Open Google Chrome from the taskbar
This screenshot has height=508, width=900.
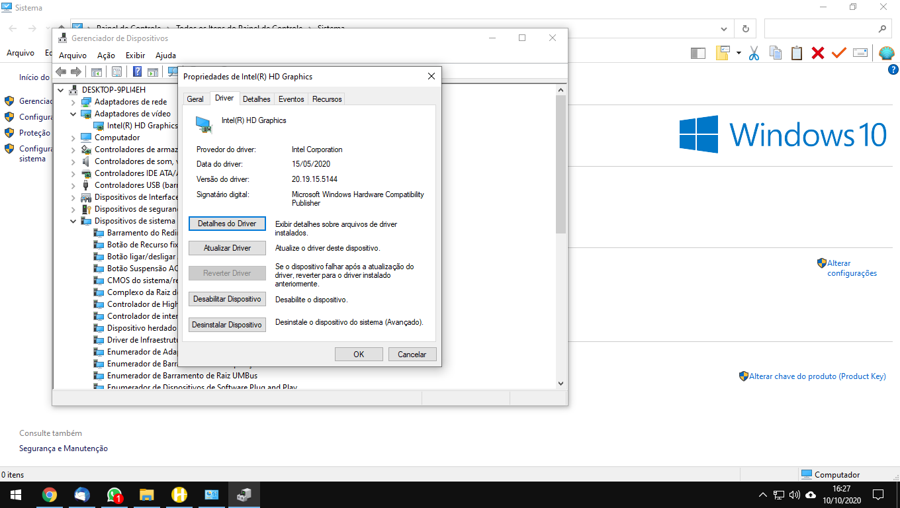(x=49, y=495)
